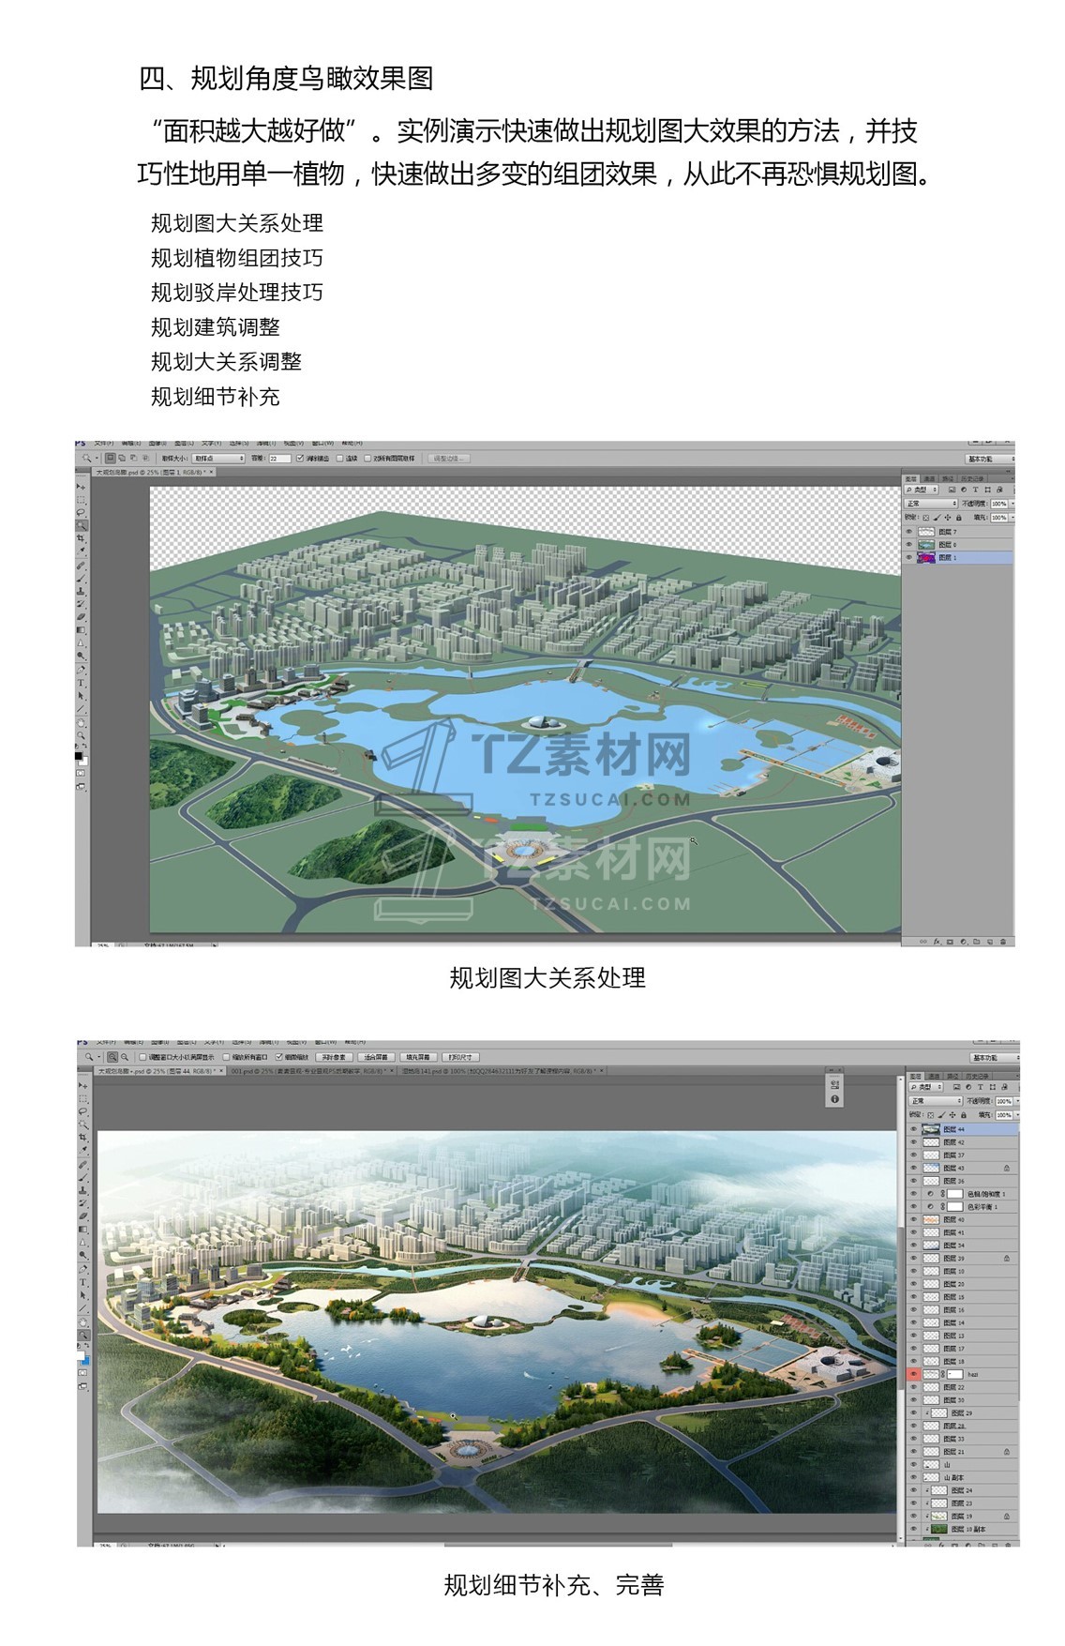1065x1646 pixels.
Task: Select 图层 1 row in upper Photoshop layers
Action: 957,558
